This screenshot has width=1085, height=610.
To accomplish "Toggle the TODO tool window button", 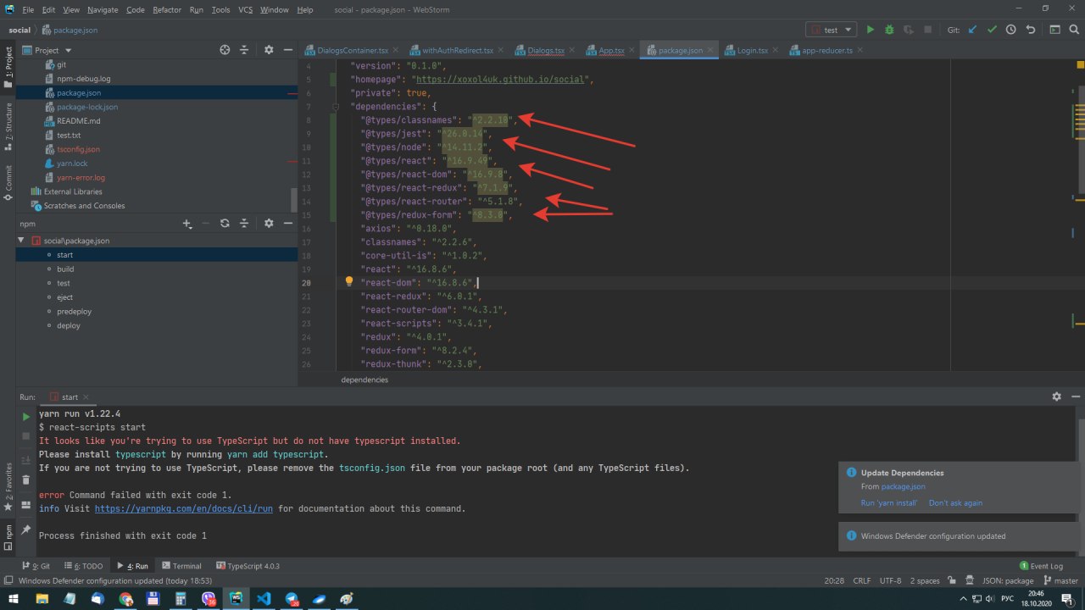I will pyautogui.click(x=83, y=566).
